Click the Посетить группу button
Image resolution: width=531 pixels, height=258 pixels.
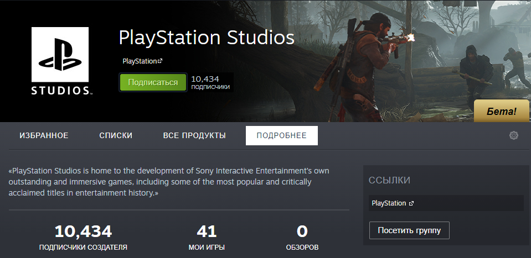pyautogui.click(x=409, y=230)
